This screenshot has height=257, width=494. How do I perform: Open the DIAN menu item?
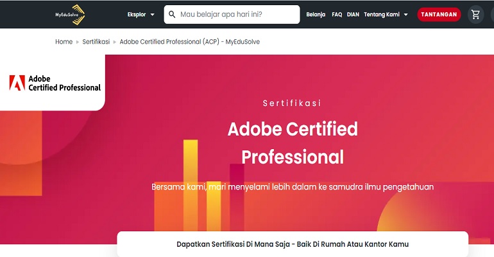[353, 15]
